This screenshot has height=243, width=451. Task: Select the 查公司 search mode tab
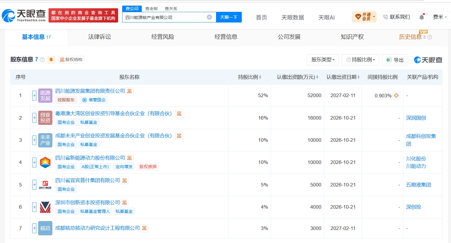pos(132,9)
